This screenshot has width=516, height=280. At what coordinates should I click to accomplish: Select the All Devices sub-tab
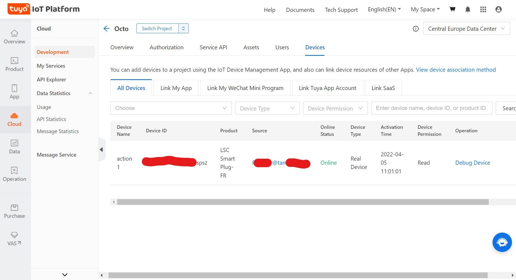point(131,88)
